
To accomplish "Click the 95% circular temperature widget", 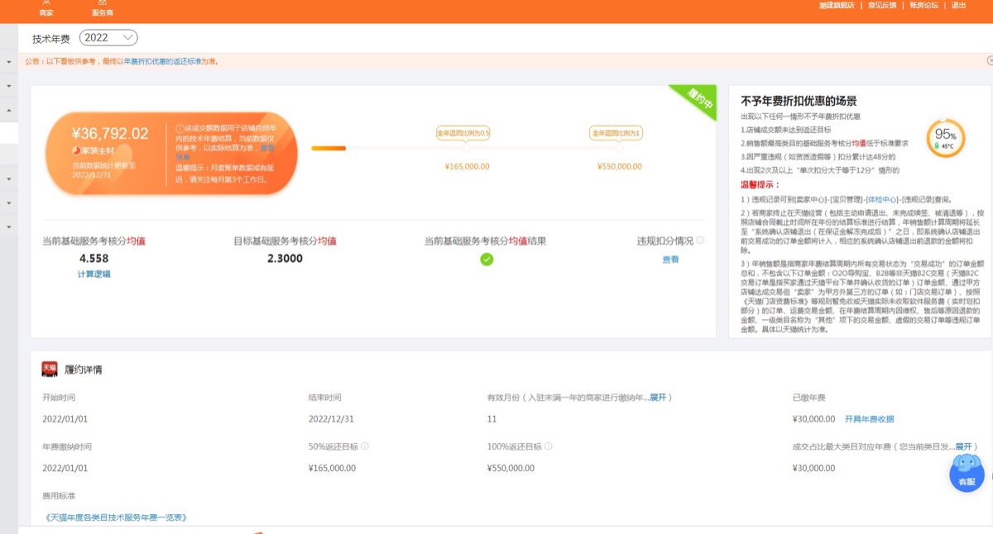I will point(945,138).
